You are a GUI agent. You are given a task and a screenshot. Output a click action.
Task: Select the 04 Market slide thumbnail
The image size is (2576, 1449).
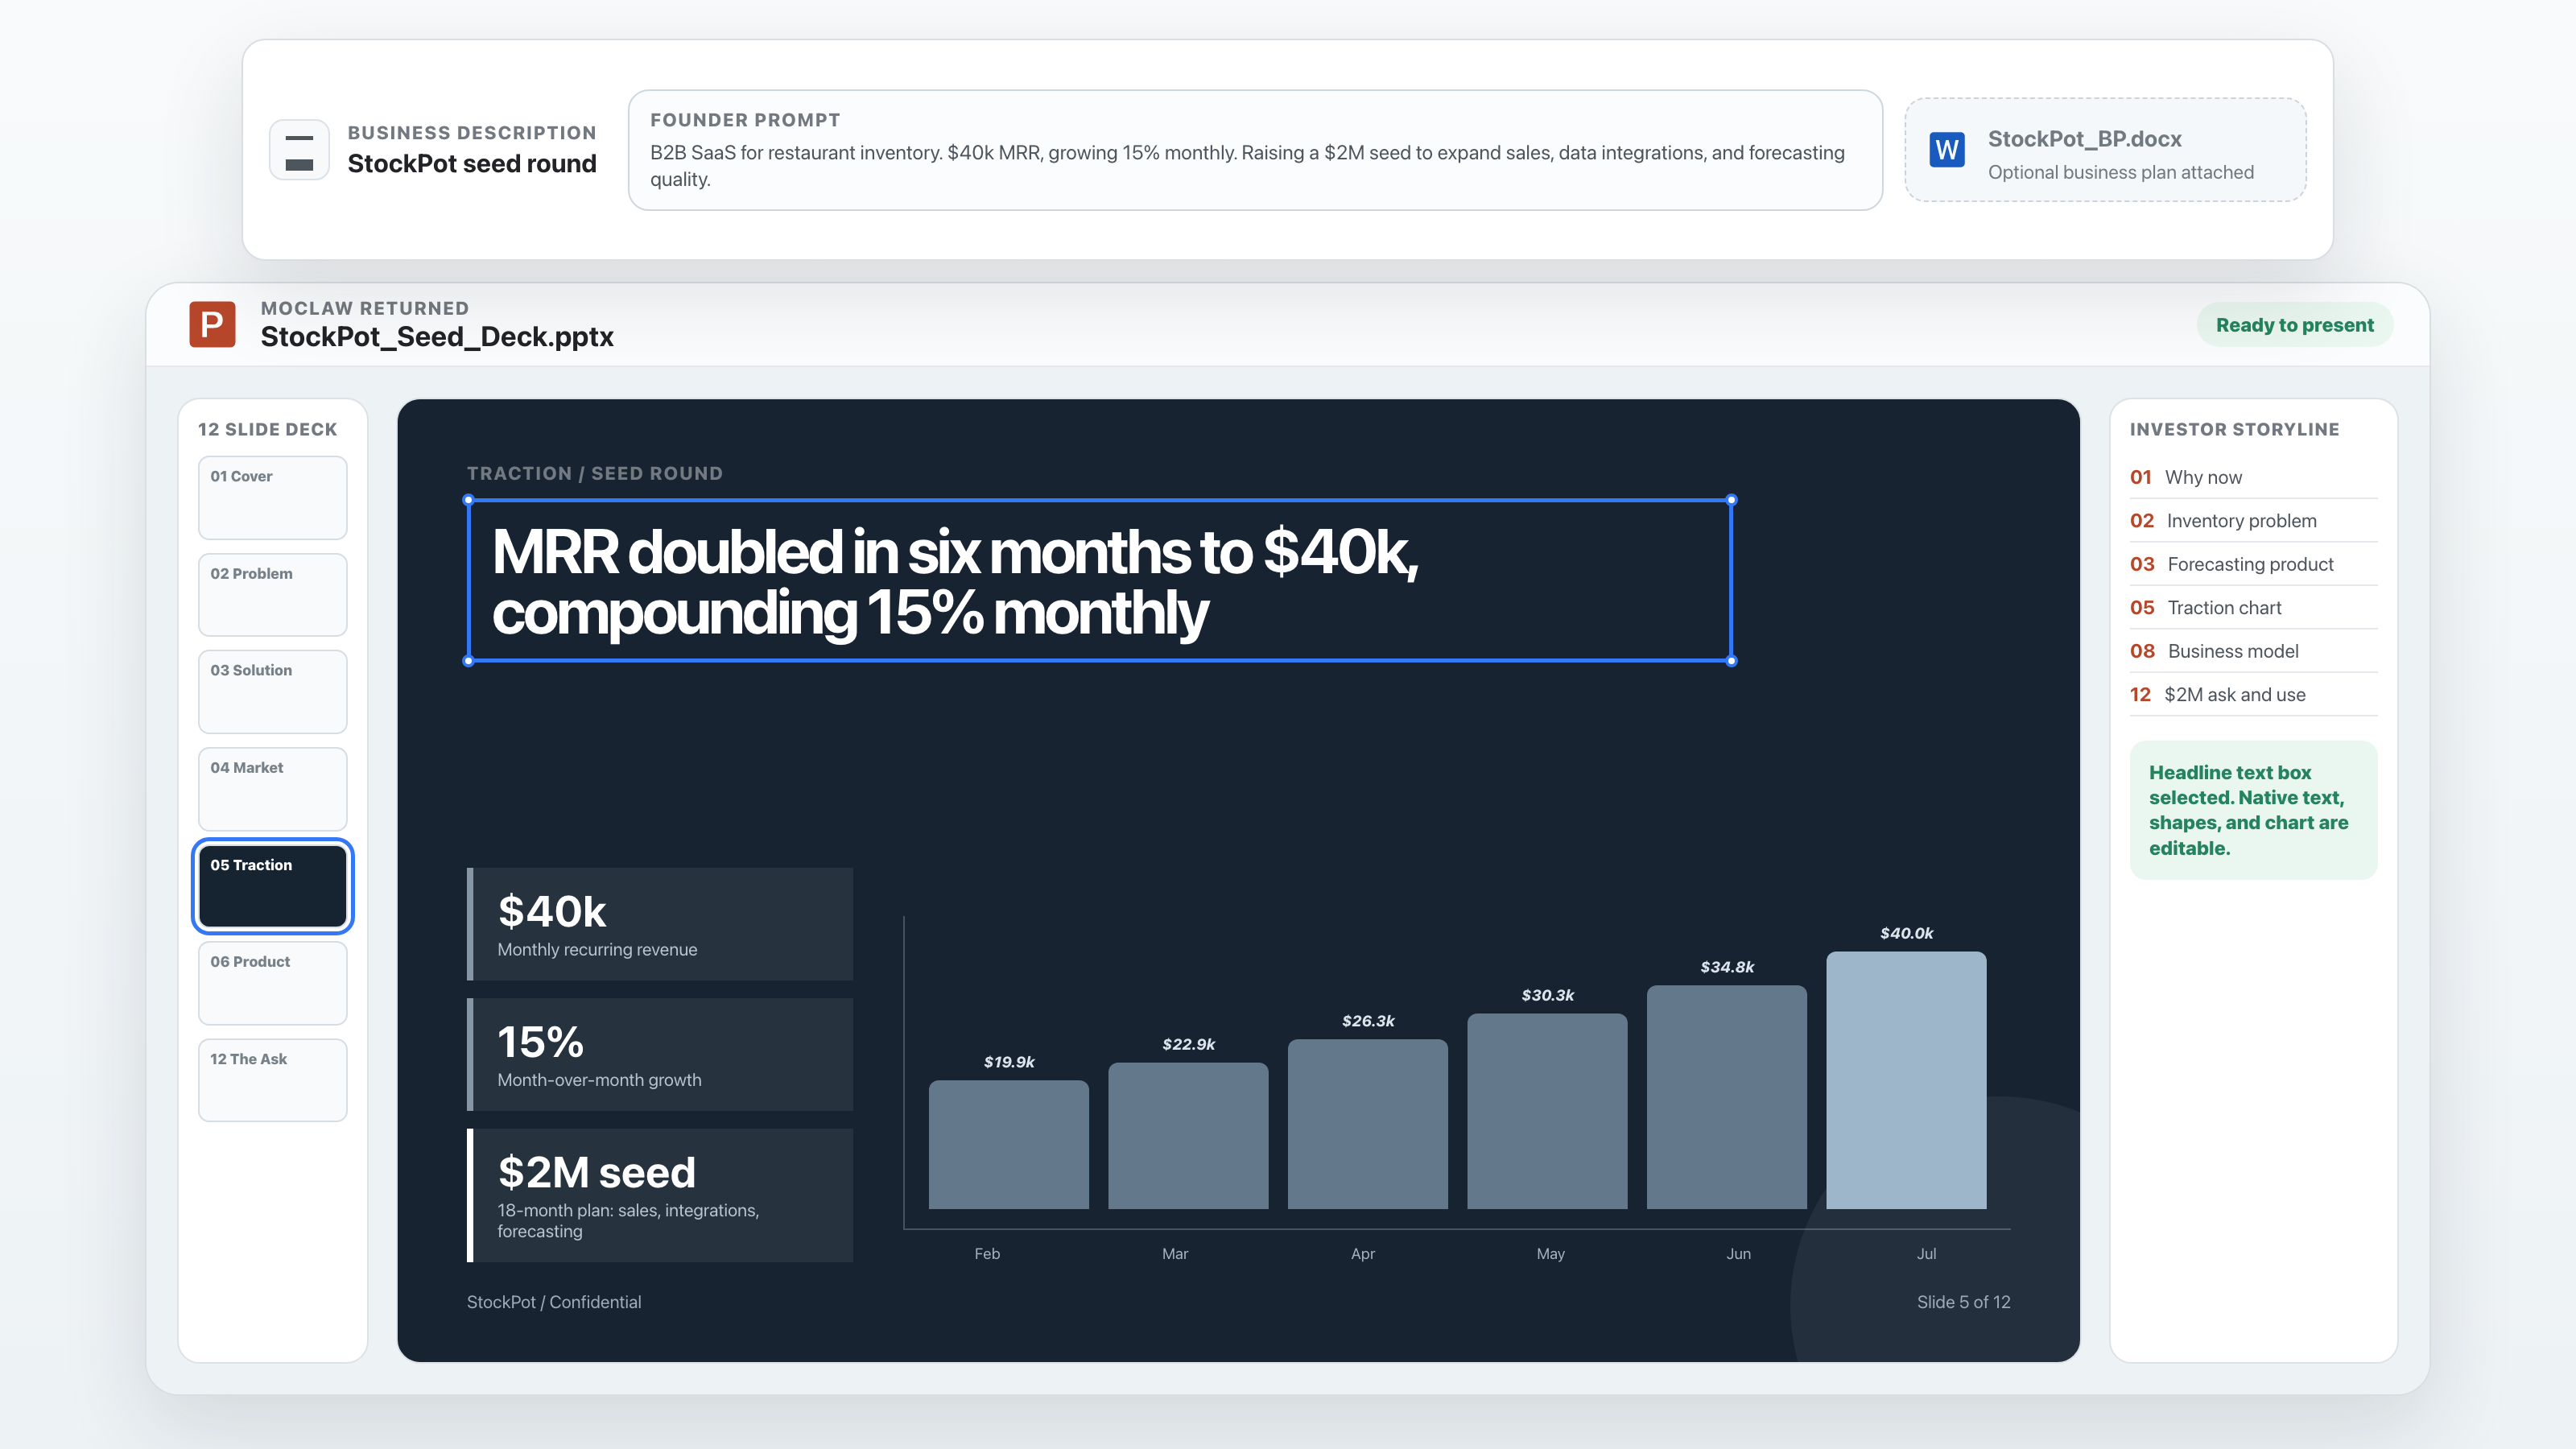273,789
